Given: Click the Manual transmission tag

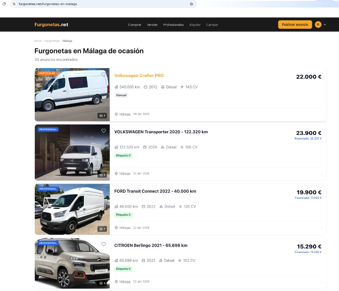Looking at the screenshot, I should point(121,95).
